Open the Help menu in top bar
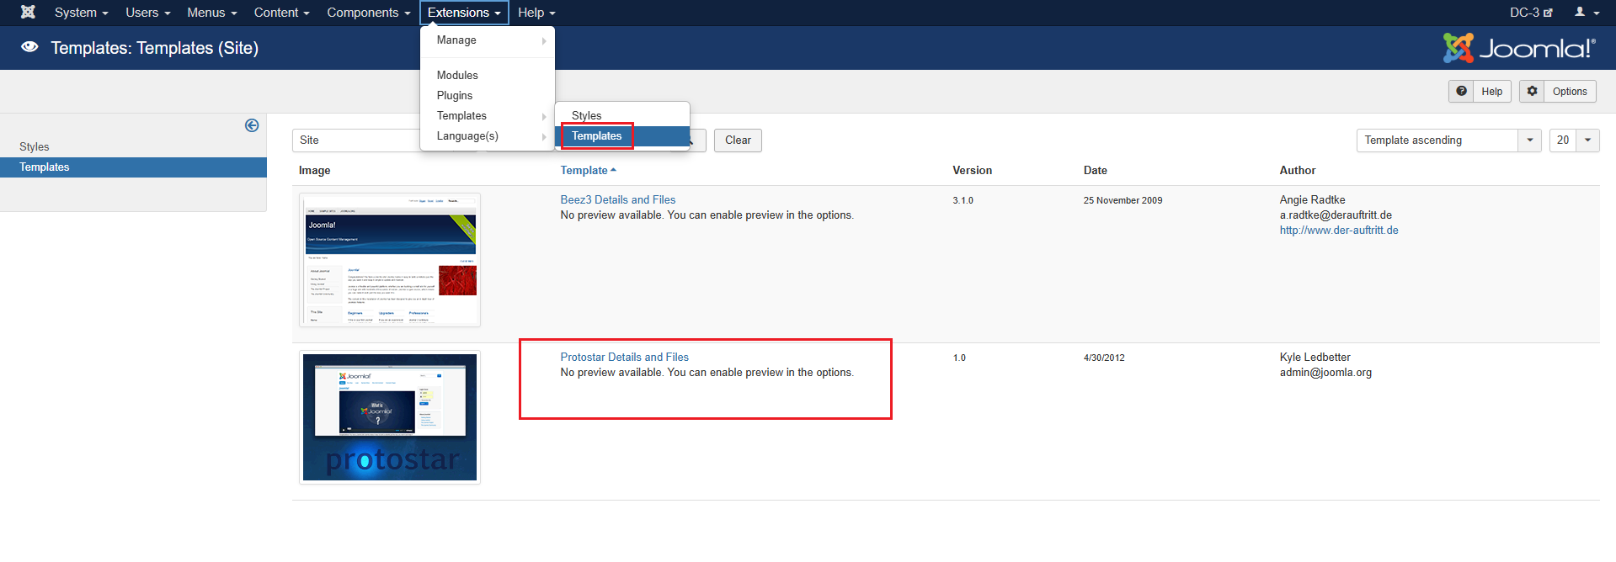 coord(536,13)
